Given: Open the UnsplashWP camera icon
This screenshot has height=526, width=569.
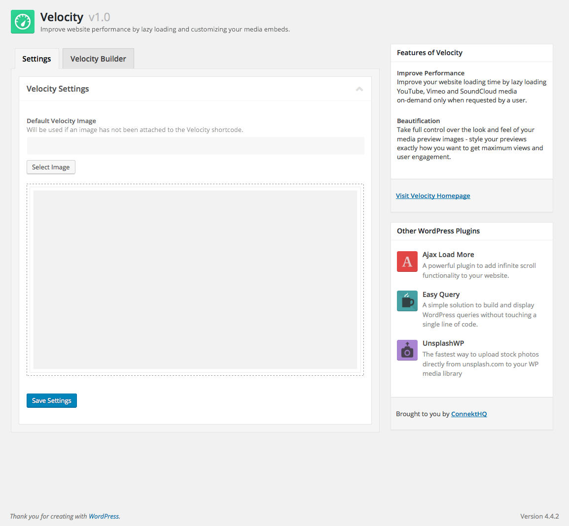Looking at the screenshot, I should [x=407, y=350].
